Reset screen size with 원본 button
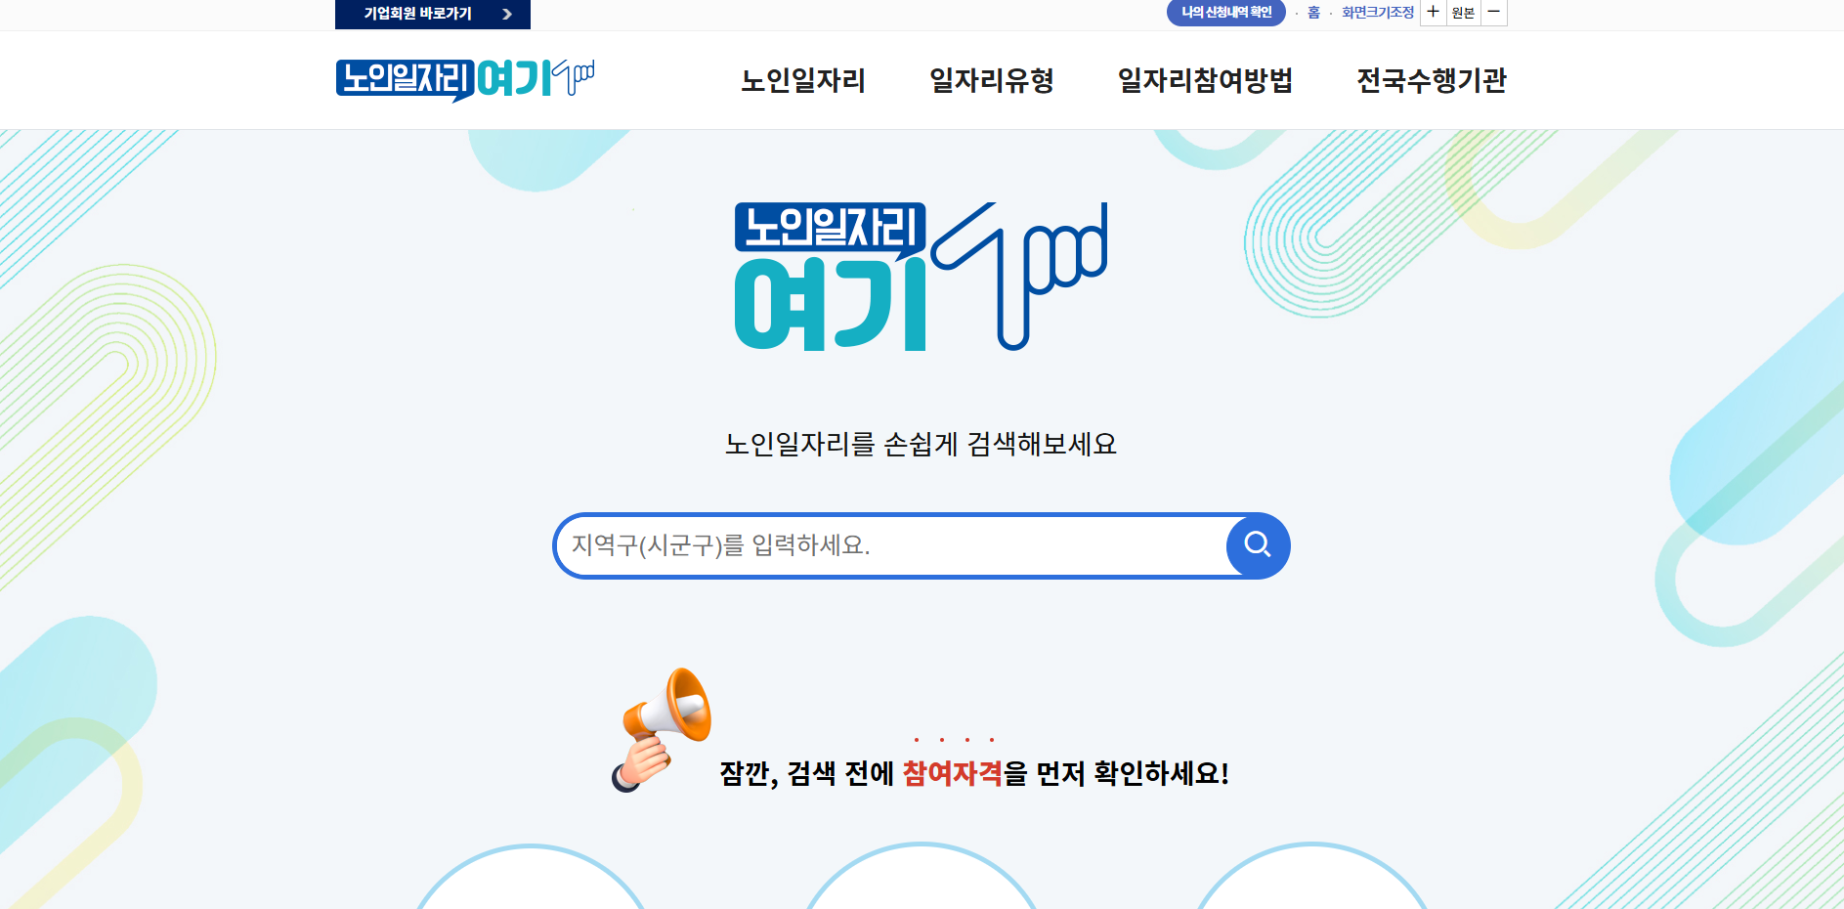1844x909 pixels. pyautogui.click(x=1463, y=13)
